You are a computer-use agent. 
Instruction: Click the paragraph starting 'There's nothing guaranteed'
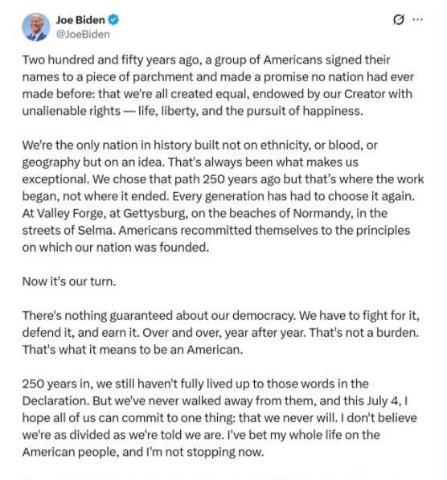(x=221, y=332)
